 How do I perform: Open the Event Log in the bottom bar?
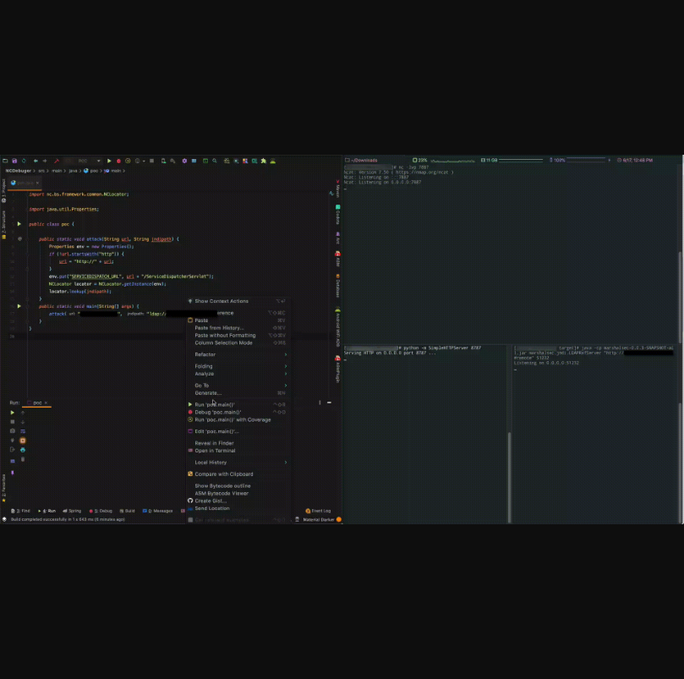320,511
